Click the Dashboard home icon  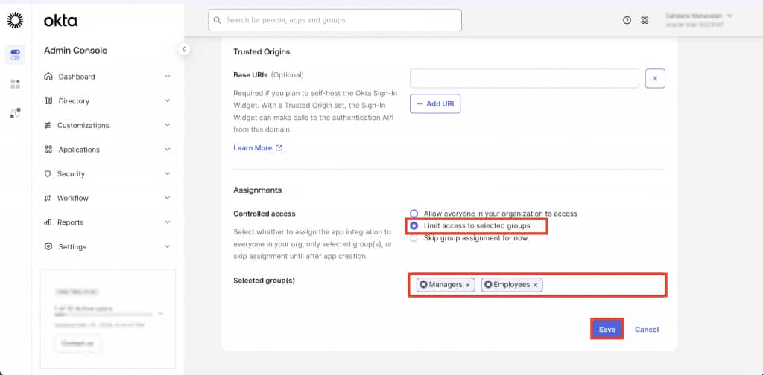[x=48, y=77]
